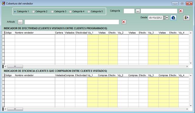Click the Cobertura del vendedor title icon
This screenshot has width=195, height=113.
(3, 3)
